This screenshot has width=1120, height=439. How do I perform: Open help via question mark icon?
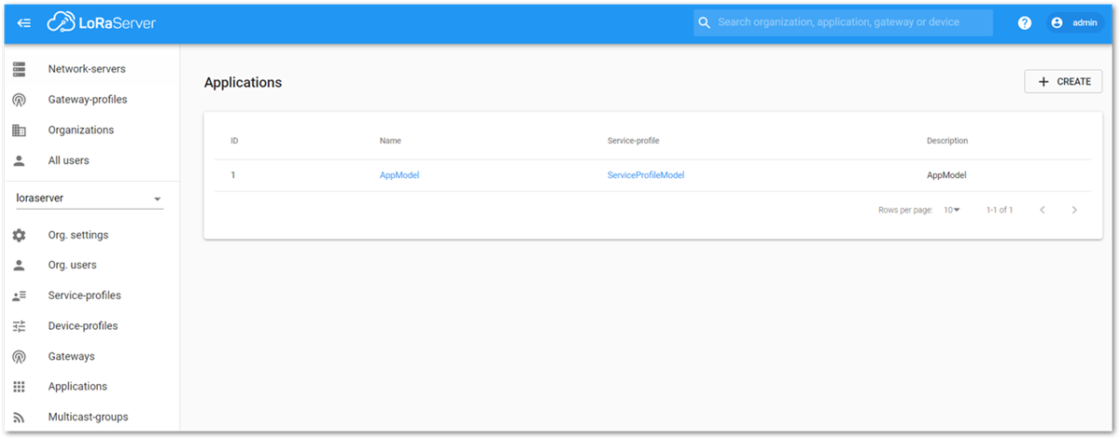[x=1025, y=22]
